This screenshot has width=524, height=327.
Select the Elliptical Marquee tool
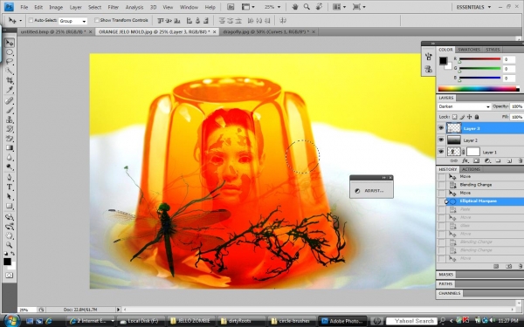[x=10, y=52]
